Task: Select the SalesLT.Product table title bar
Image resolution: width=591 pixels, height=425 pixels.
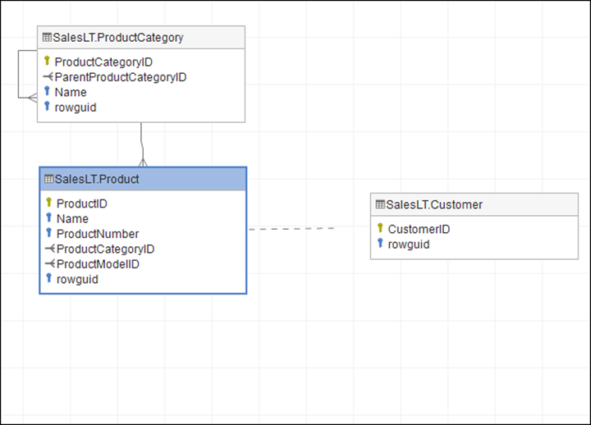Action: (x=143, y=180)
